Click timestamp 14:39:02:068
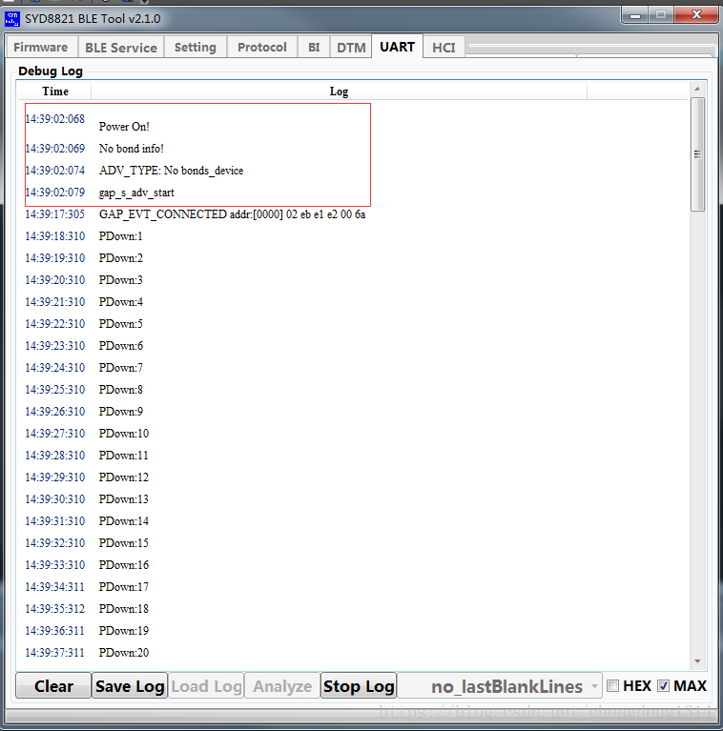 (x=55, y=119)
